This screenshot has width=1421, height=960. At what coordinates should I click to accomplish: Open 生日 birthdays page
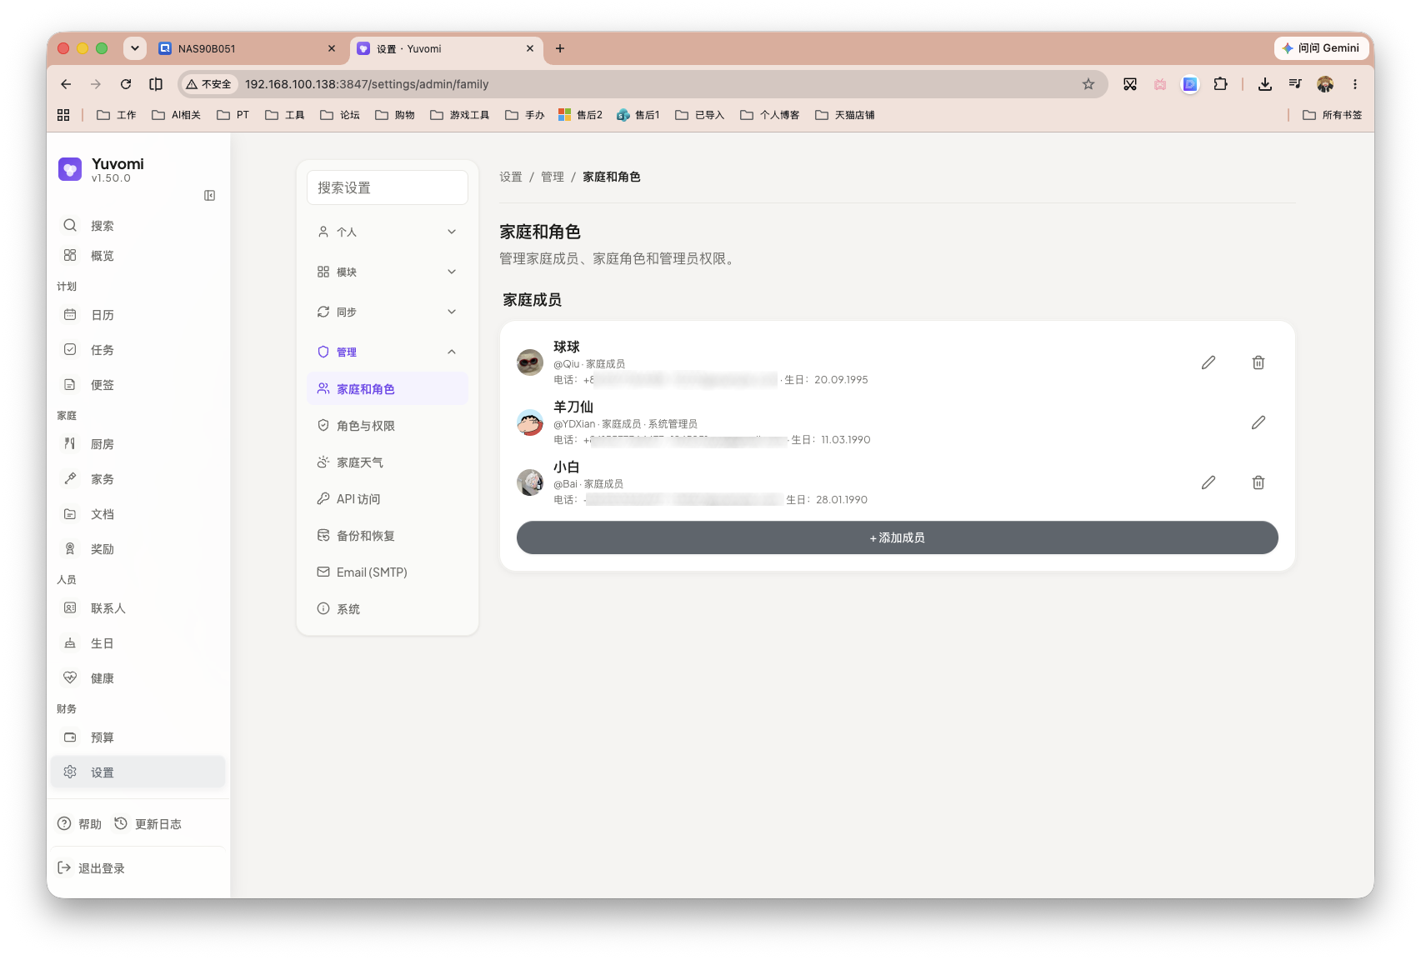[138, 643]
